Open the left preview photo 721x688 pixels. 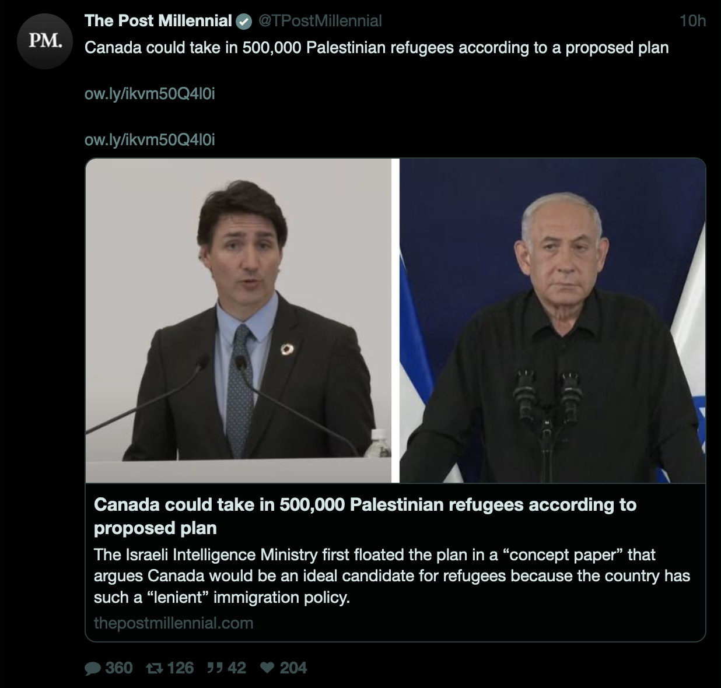239,321
